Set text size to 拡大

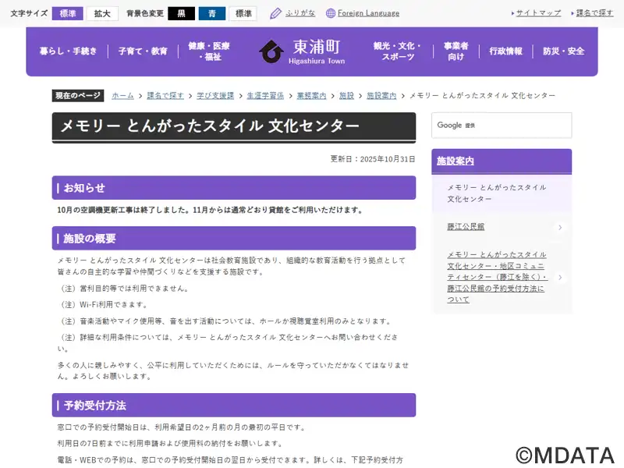102,13
